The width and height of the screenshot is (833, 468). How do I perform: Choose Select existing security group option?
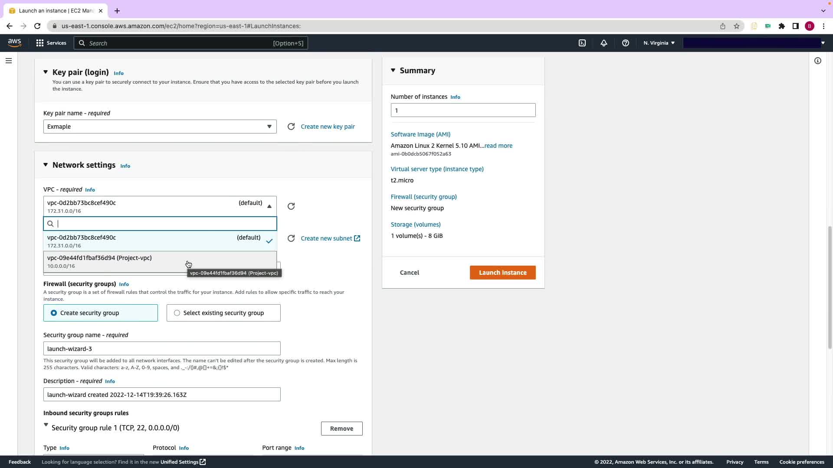[177, 313]
